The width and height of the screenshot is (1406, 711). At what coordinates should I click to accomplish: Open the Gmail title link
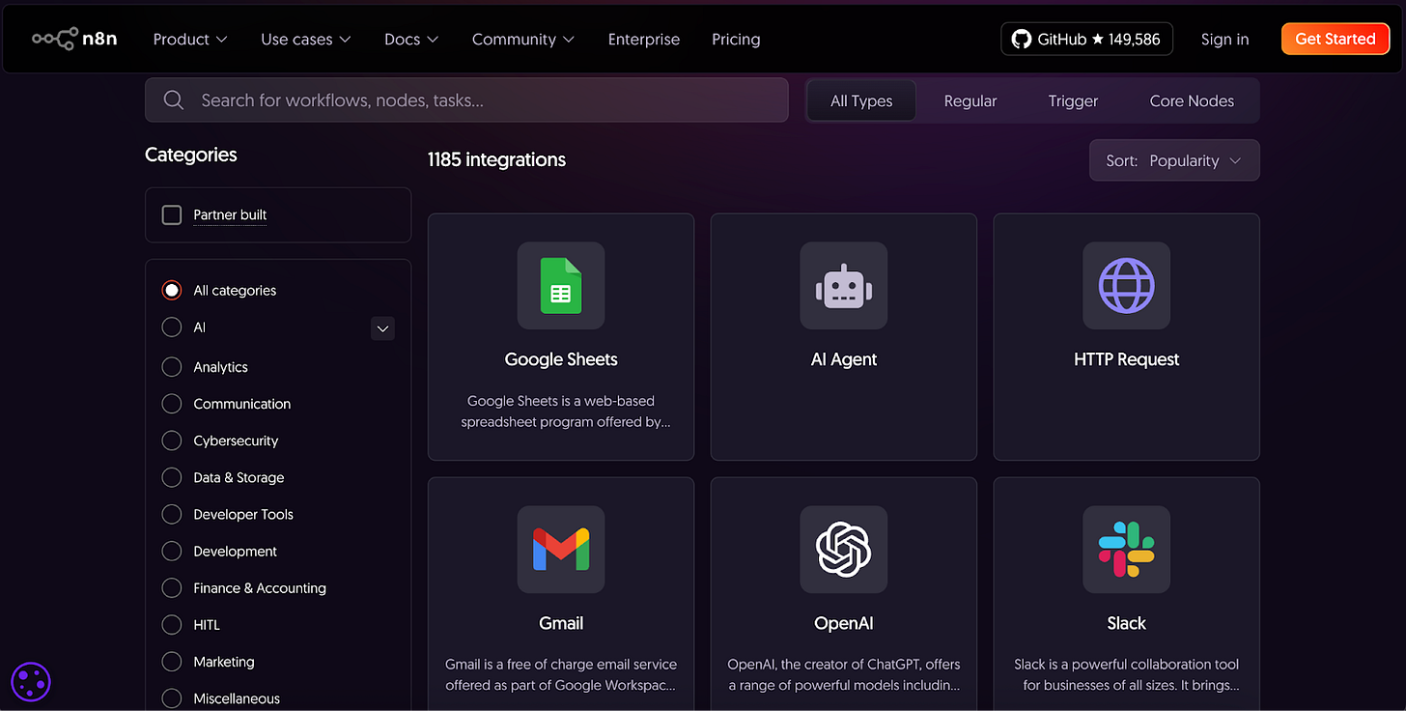pyautogui.click(x=561, y=623)
